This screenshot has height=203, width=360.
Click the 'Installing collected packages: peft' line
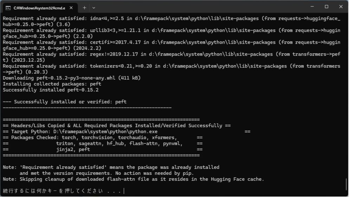coord(52,84)
